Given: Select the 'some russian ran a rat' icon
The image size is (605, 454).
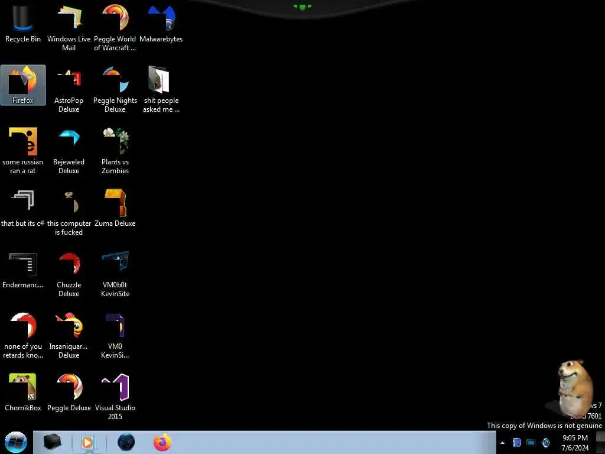Looking at the screenshot, I should [x=23, y=151].
